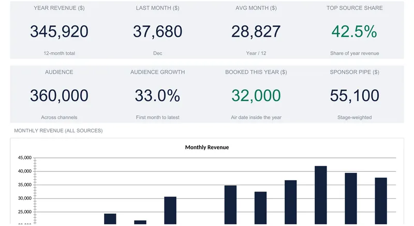This screenshot has height=226, width=414.
Task: Click the AUDIENCE card heading
Action: pos(59,72)
